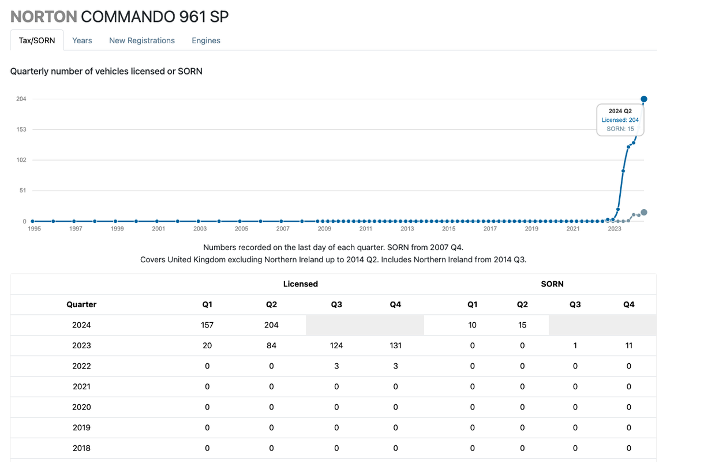Click the 2020 row label
Image resolution: width=704 pixels, height=462 pixels.
click(x=81, y=407)
